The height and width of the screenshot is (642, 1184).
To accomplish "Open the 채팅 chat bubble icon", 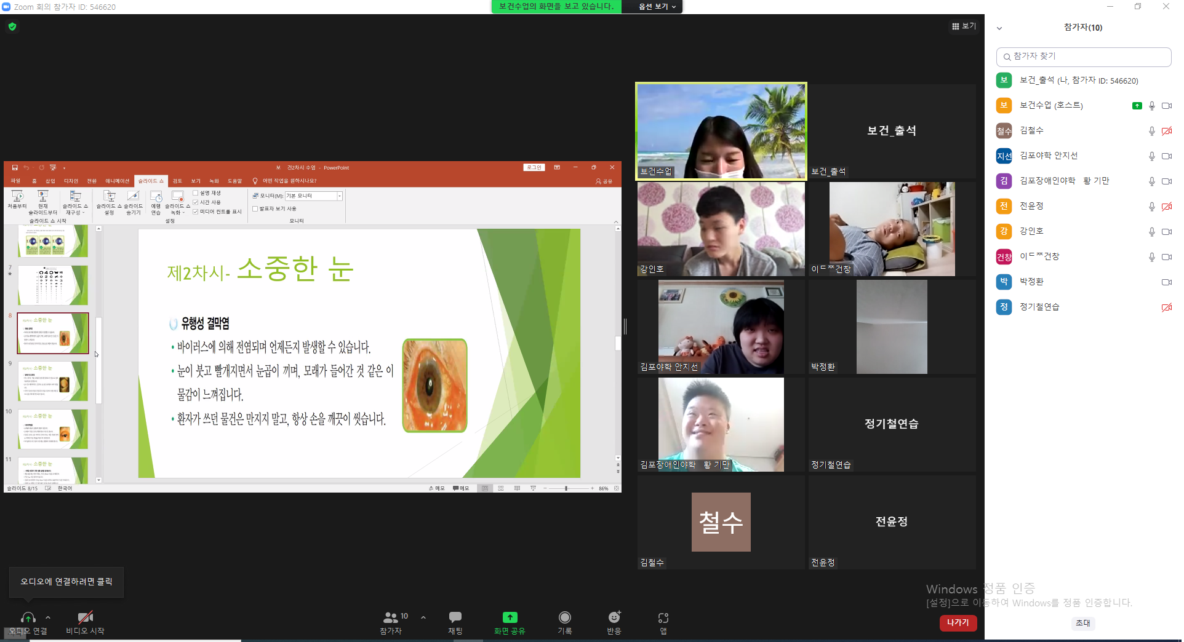I will pyautogui.click(x=455, y=617).
